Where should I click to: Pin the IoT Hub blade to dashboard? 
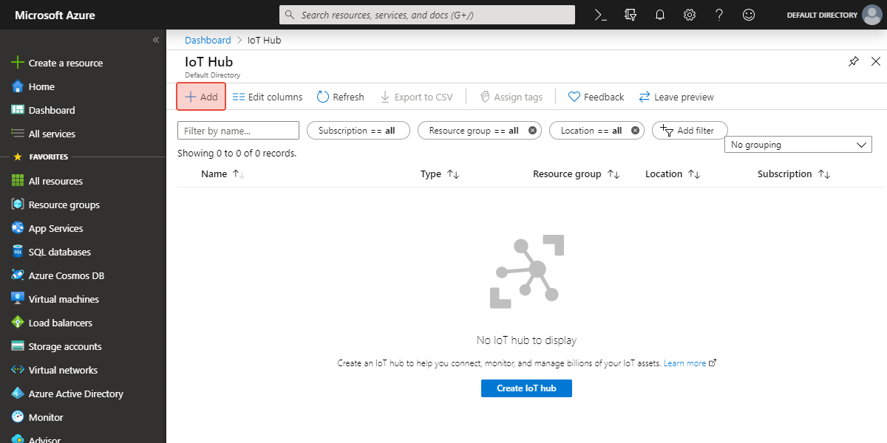click(x=854, y=61)
